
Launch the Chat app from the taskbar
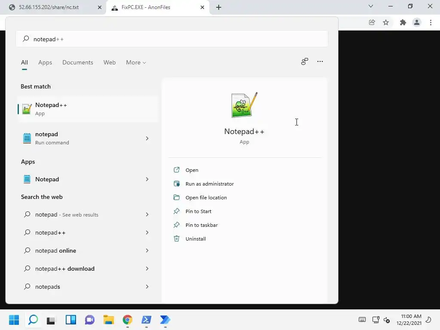click(90, 320)
